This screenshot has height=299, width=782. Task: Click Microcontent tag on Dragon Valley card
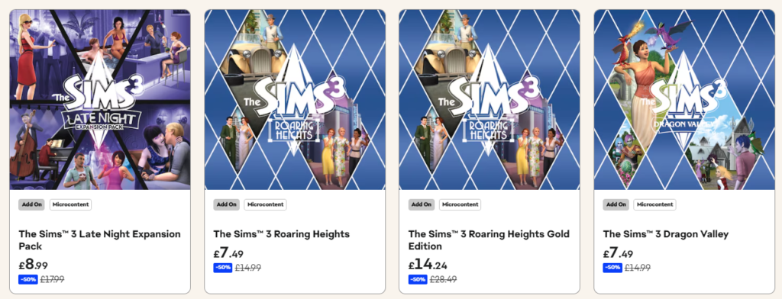click(654, 204)
